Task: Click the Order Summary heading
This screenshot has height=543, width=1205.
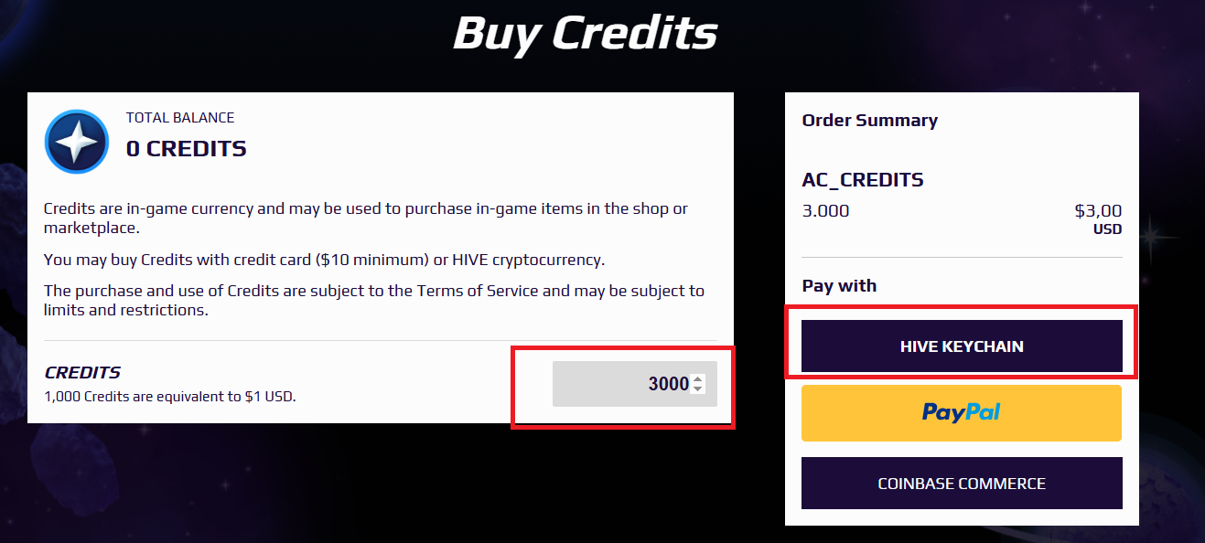Action: (x=870, y=120)
